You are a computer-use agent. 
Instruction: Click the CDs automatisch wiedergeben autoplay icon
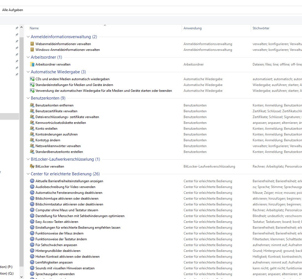tap(32, 79)
